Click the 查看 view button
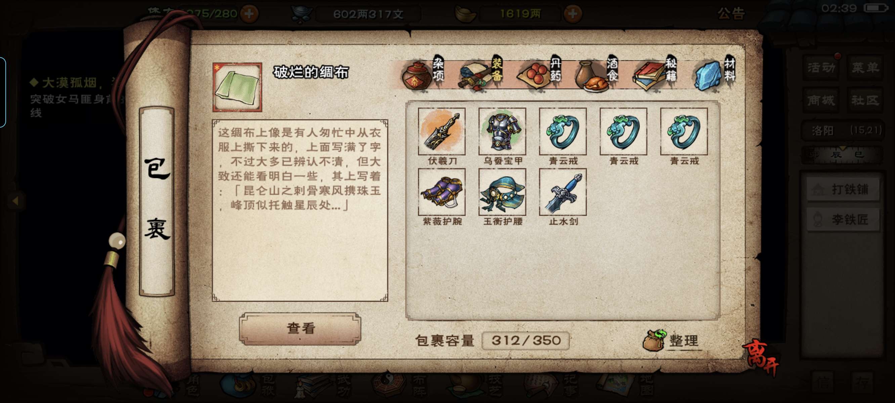The width and height of the screenshot is (895, 403). [x=300, y=329]
